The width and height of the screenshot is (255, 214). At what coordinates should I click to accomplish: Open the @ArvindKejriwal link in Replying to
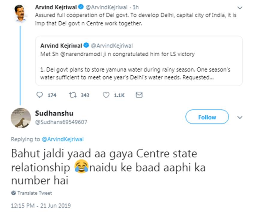coord(62,139)
